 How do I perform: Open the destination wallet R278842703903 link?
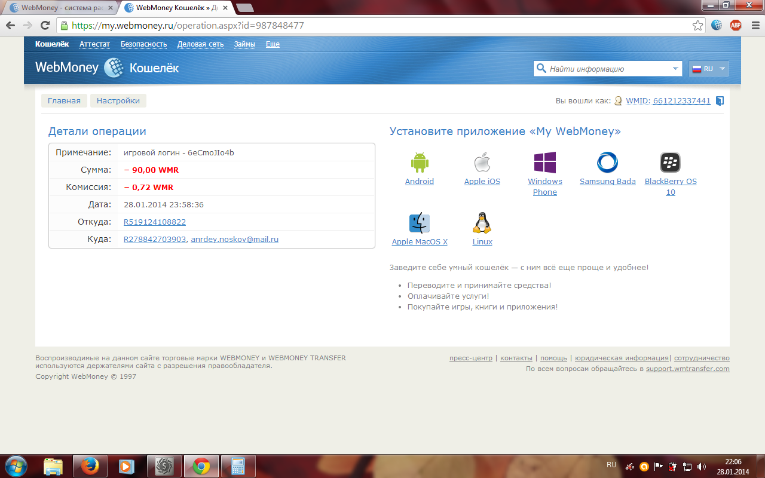[155, 240]
